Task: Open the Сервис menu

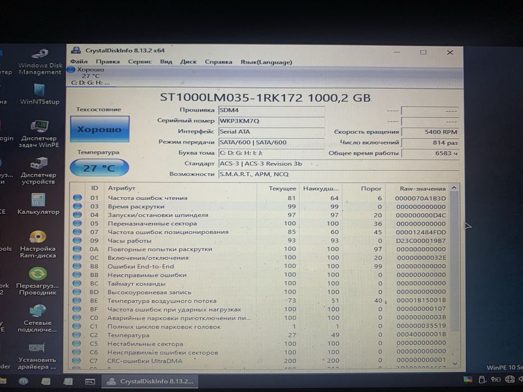Action: tap(140, 62)
